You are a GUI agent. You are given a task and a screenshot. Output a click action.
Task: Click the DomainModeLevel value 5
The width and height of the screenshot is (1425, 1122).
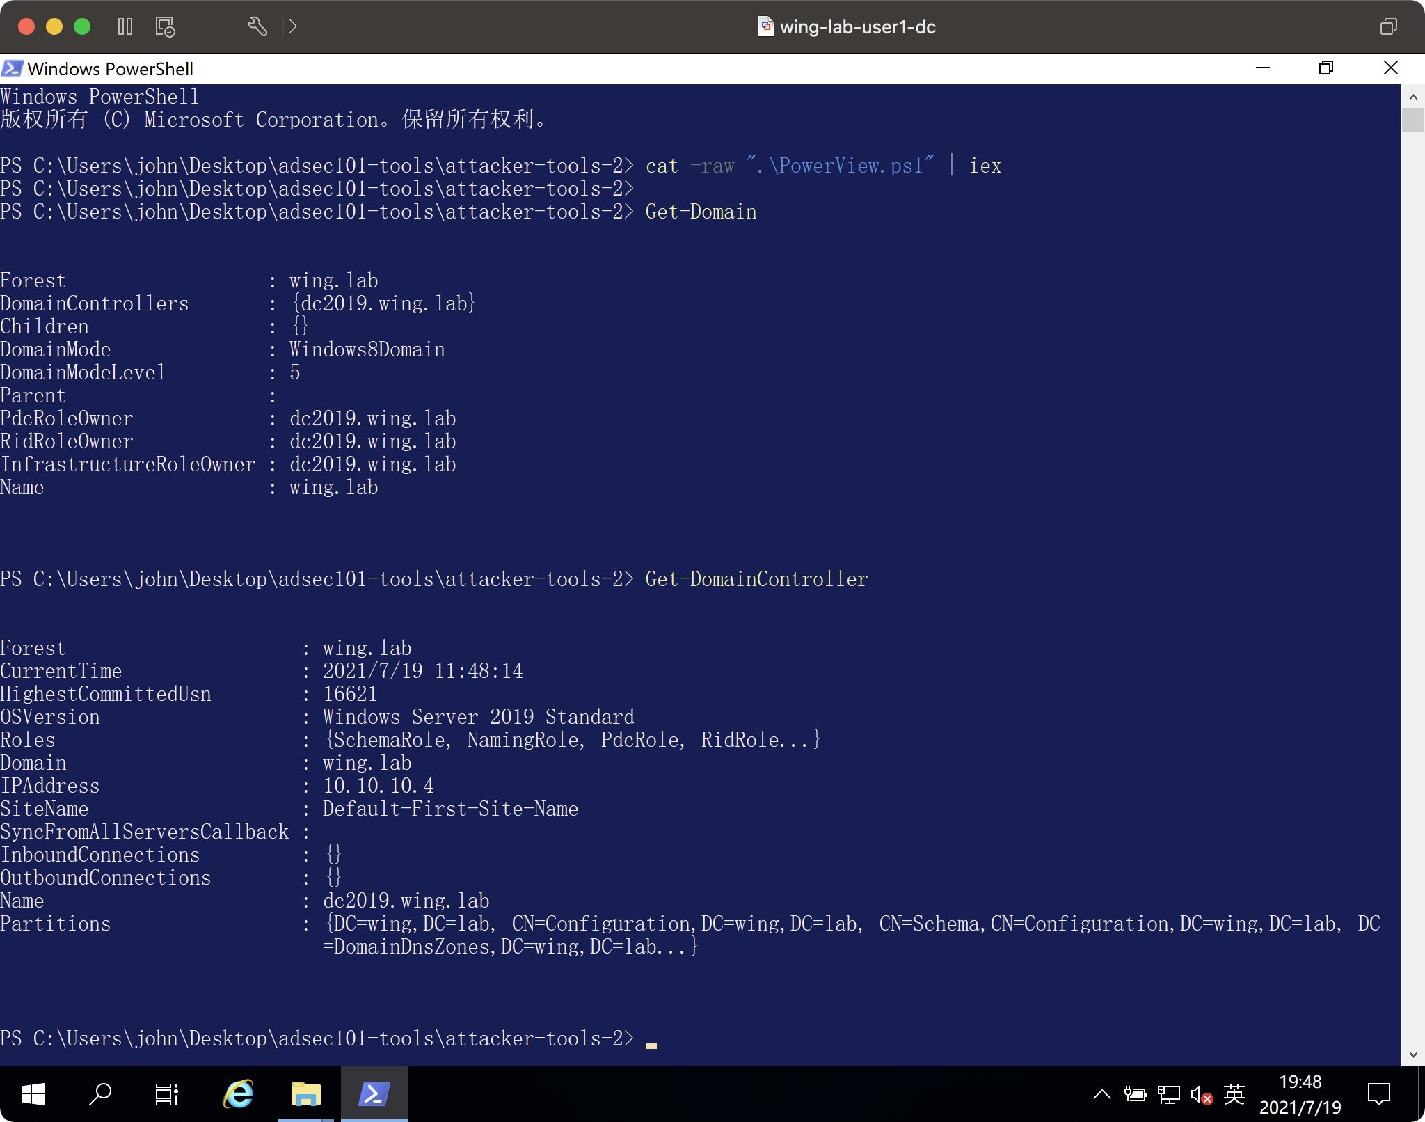click(x=294, y=372)
